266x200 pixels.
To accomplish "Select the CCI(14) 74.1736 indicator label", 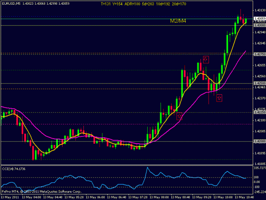I will [x=14, y=169].
